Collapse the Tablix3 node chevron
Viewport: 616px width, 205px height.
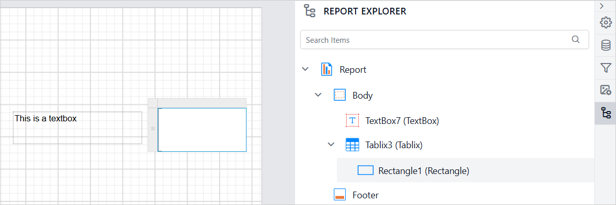tap(331, 145)
